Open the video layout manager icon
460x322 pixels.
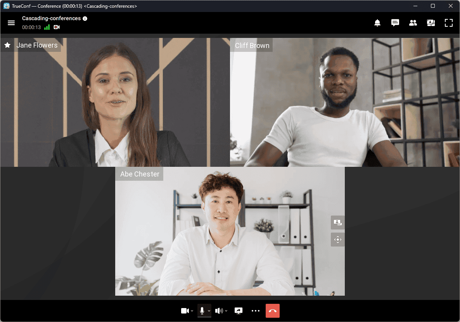tap(431, 23)
